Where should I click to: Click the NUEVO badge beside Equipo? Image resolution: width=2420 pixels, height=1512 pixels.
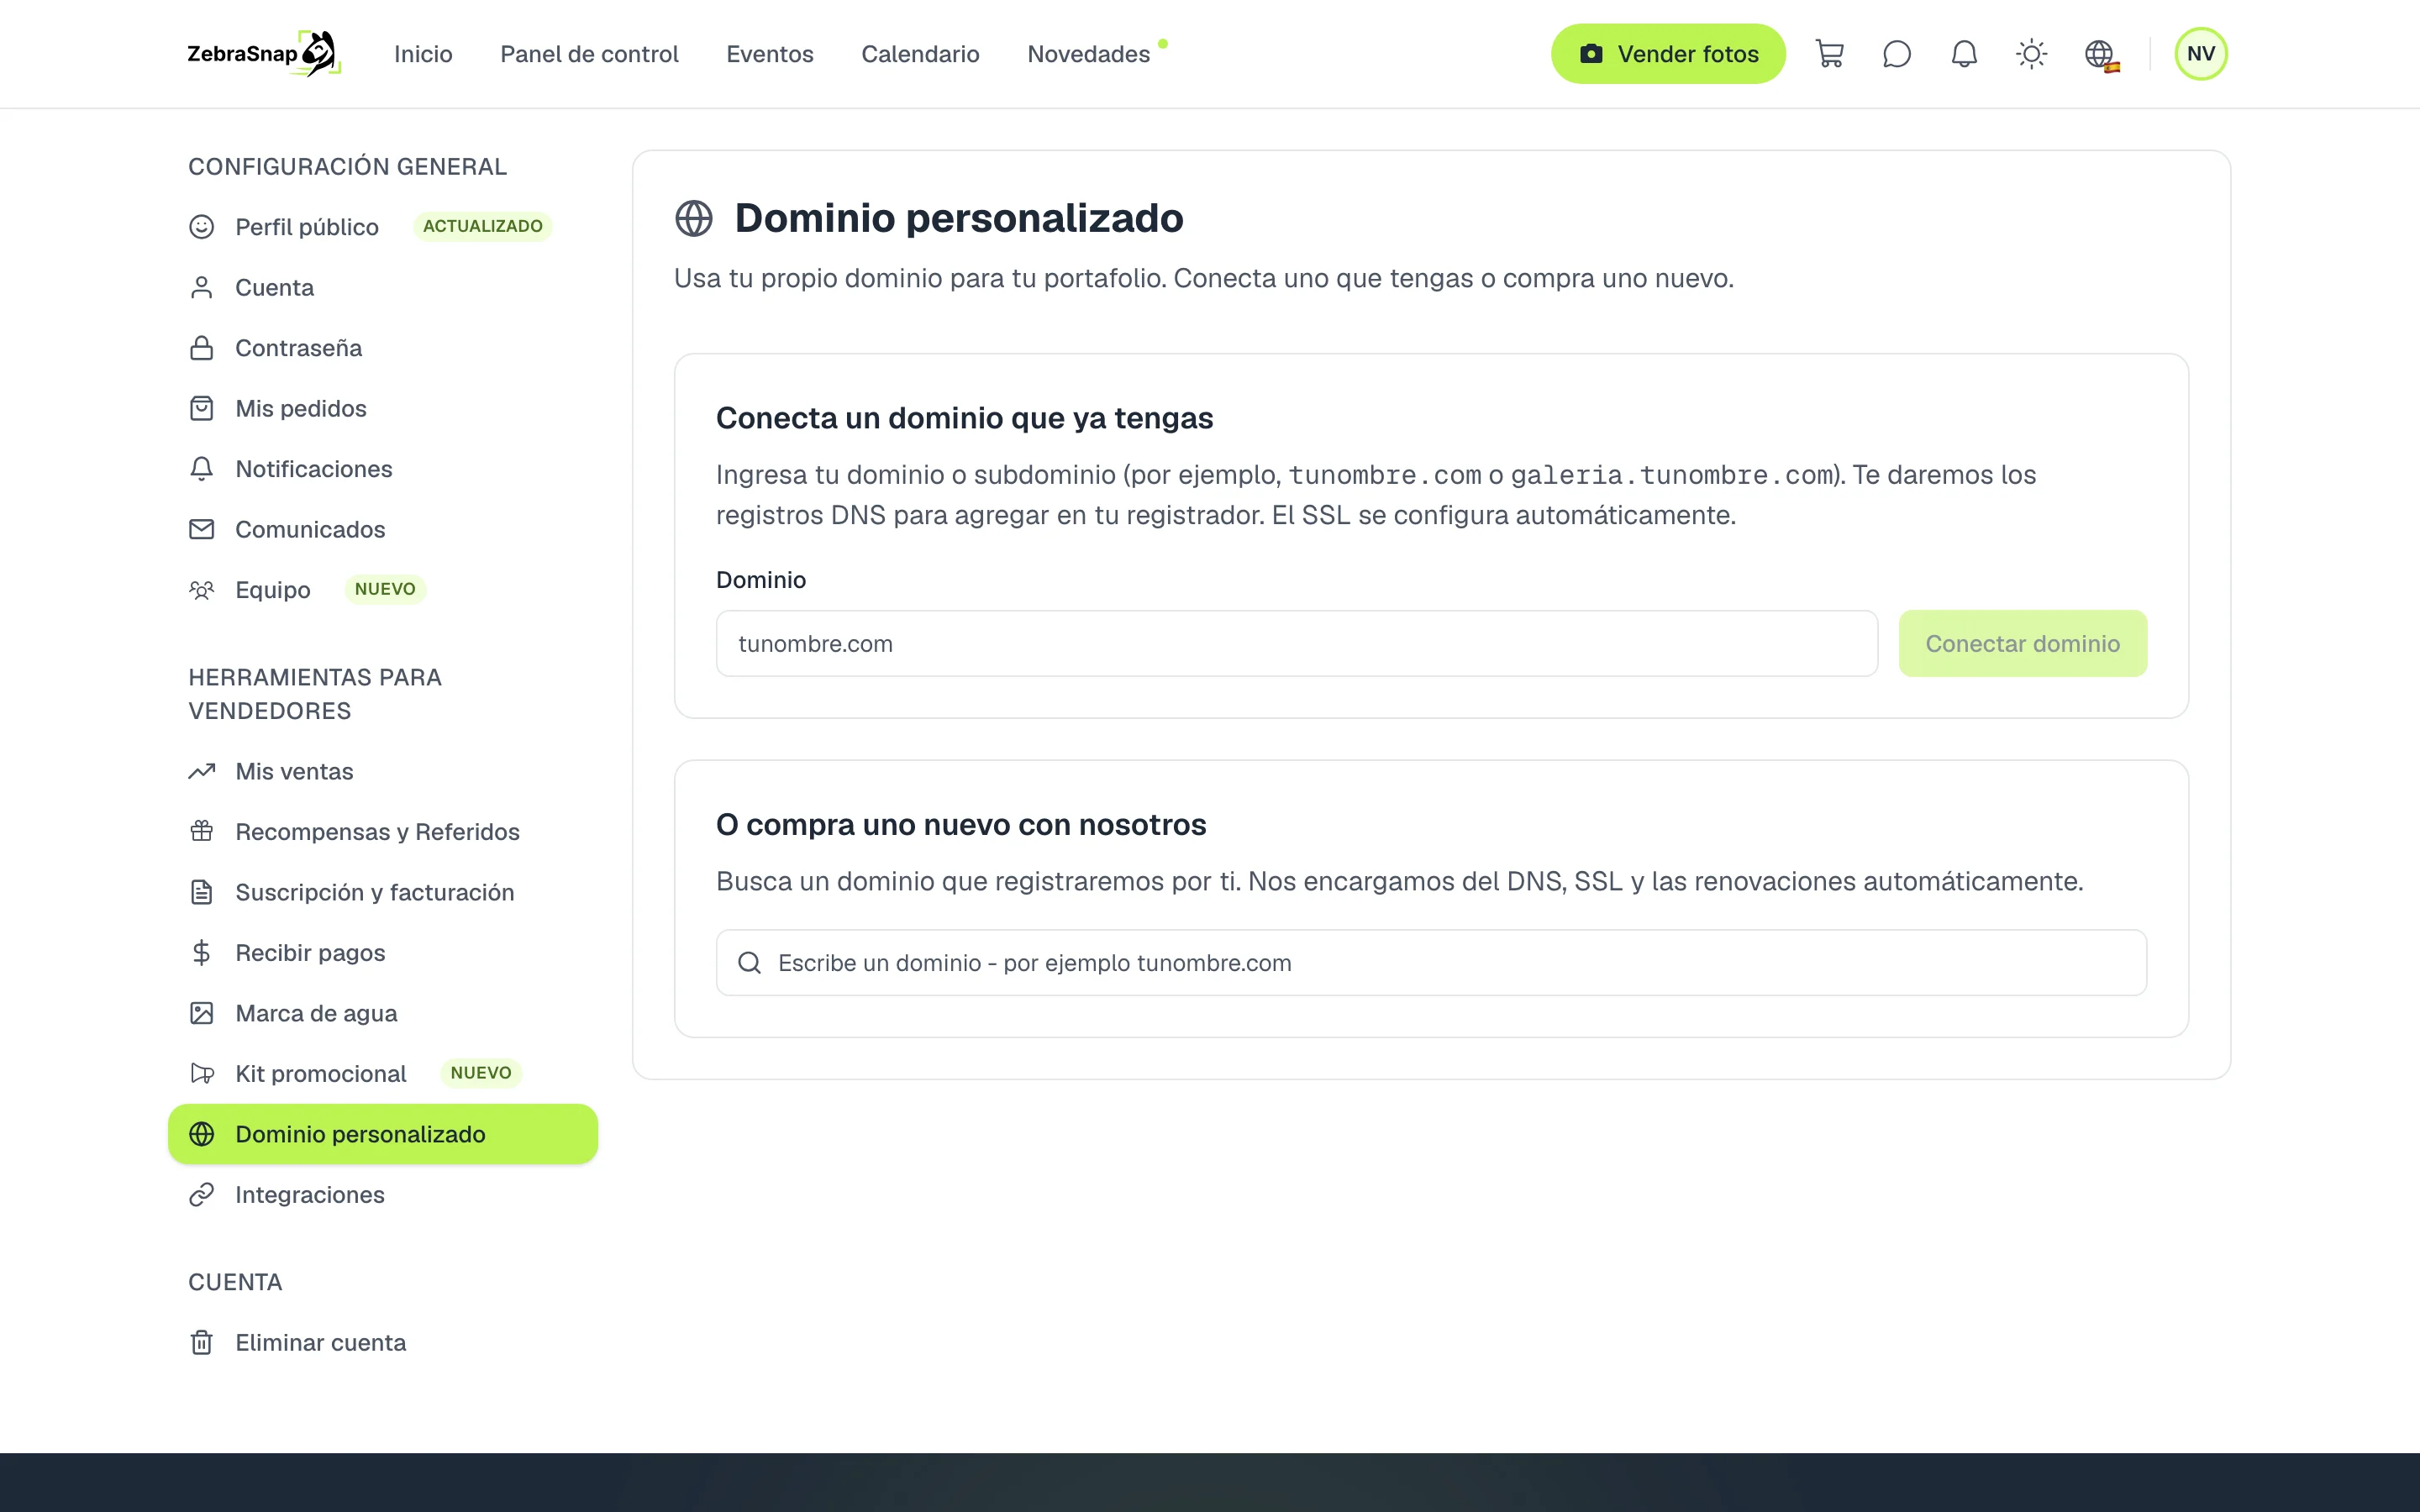(385, 589)
